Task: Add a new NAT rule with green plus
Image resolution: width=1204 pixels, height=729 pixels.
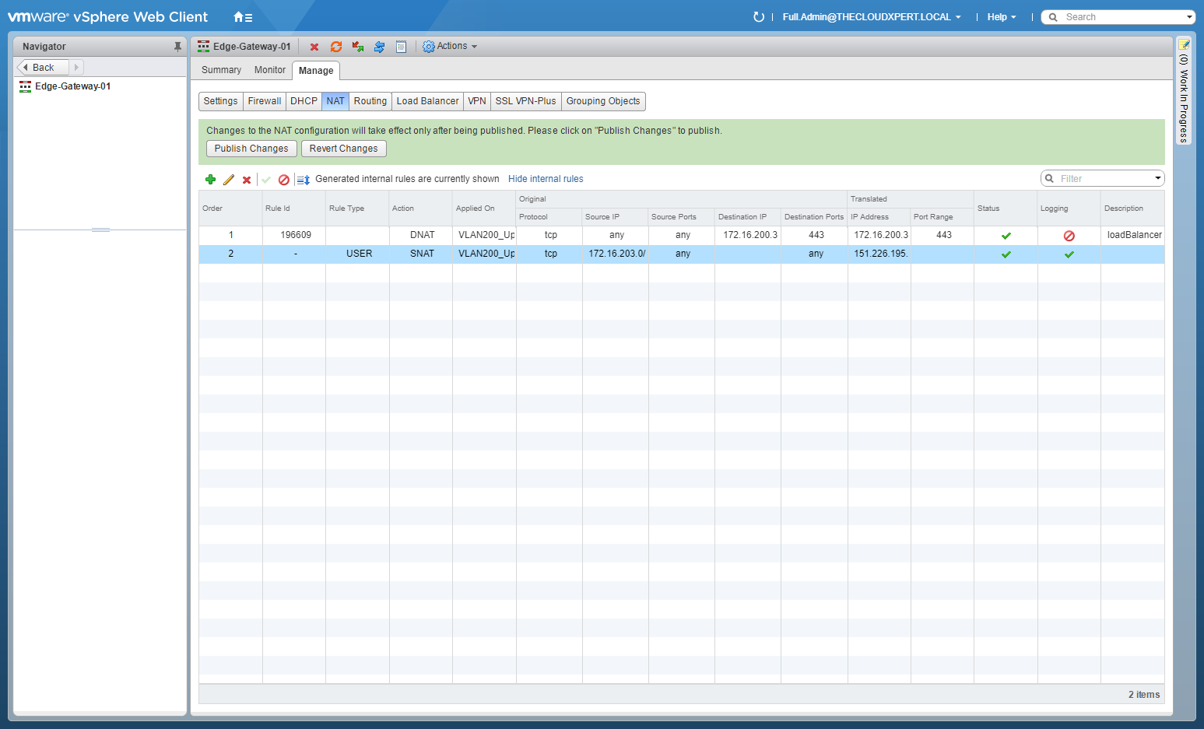Action: coord(210,180)
